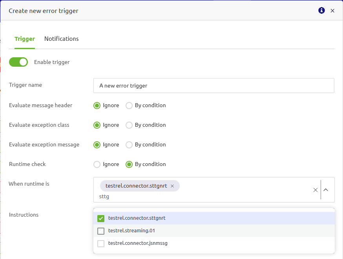Click the info icon in dialog header
The width and height of the screenshot is (343, 259).
pos(321,11)
